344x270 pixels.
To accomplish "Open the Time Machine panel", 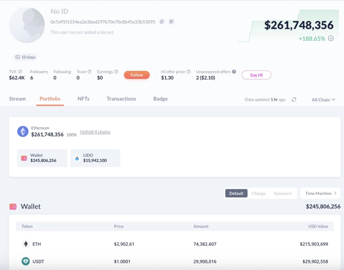I will (320, 193).
